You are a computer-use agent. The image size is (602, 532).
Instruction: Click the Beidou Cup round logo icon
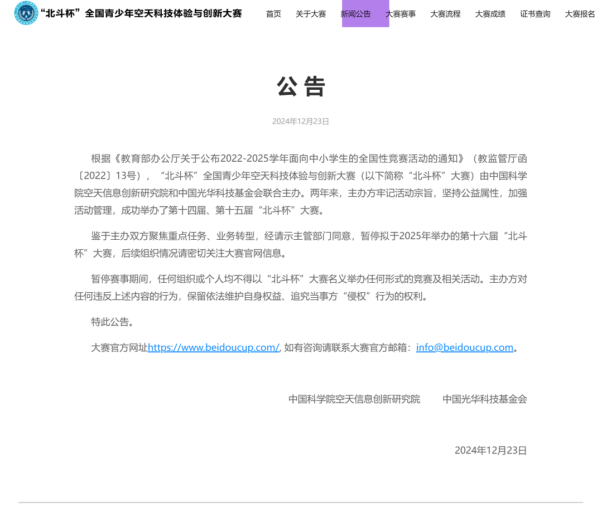(26, 13)
